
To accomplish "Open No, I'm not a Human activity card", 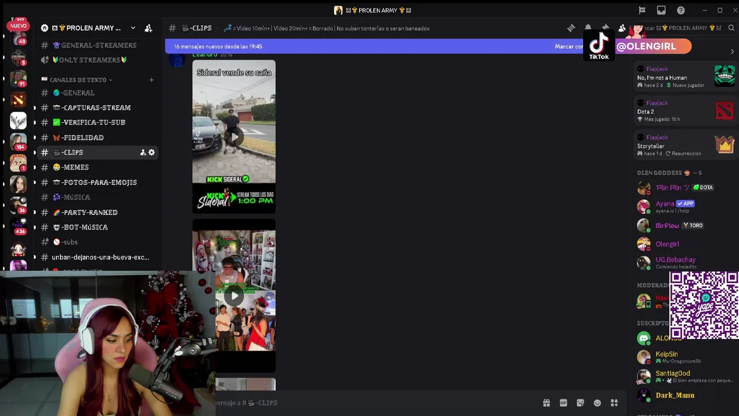I will coord(685,76).
